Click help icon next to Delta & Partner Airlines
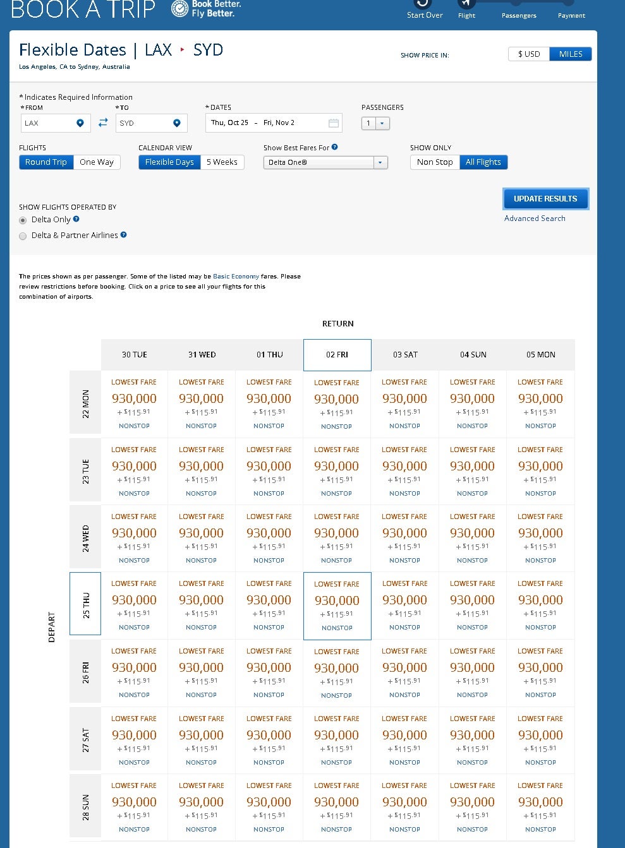The width and height of the screenshot is (625, 848). [124, 235]
